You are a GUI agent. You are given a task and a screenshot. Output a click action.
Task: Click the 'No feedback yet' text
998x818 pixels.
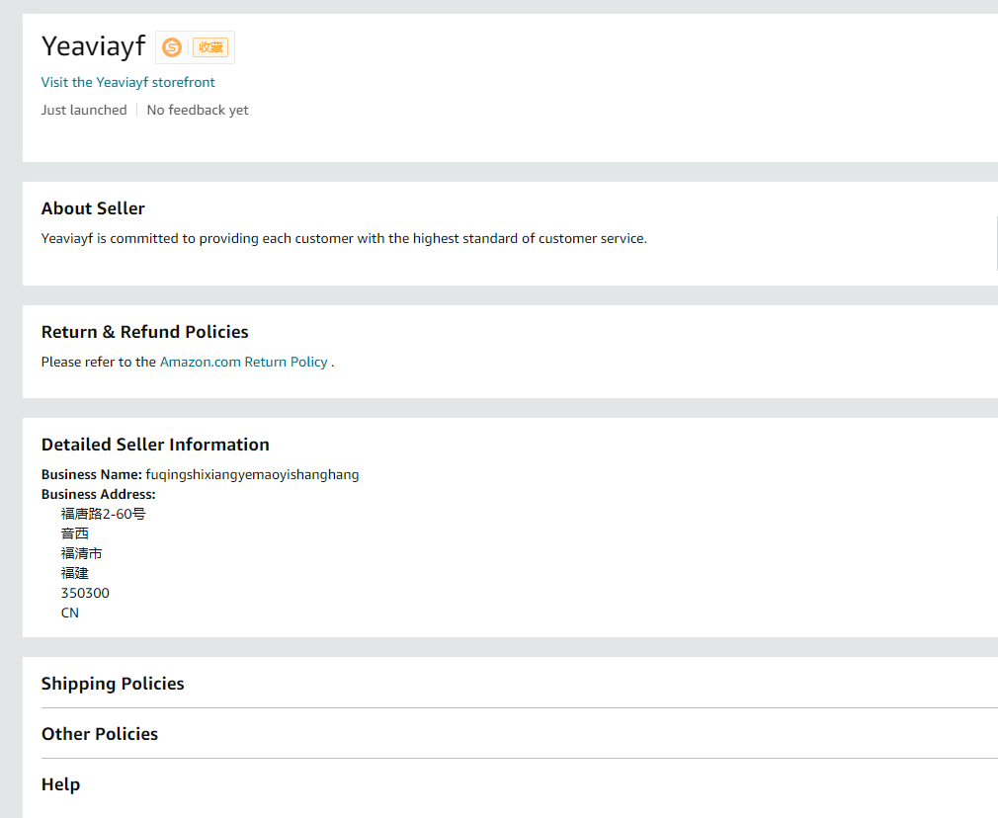click(198, 110)
